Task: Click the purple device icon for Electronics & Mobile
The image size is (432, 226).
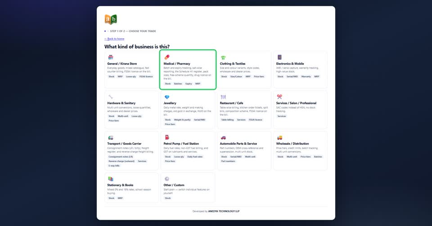Action: (279, 57)
